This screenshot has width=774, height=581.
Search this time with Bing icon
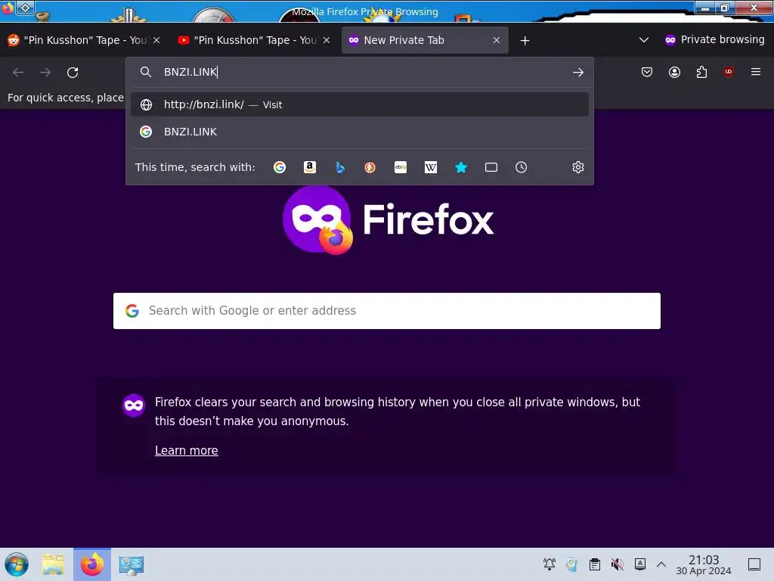coord(339,167)
